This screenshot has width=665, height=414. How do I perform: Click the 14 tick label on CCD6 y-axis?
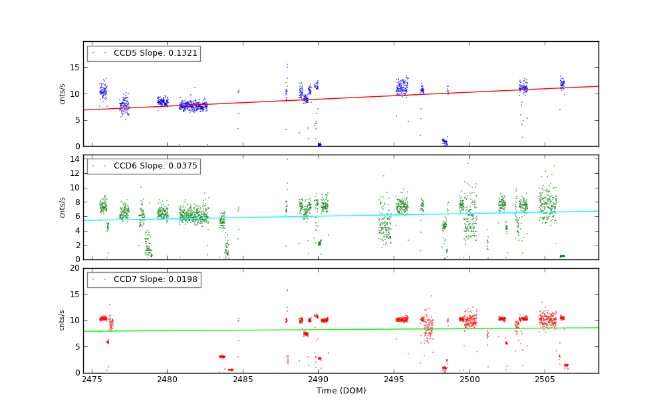click(x=75, y=159)
